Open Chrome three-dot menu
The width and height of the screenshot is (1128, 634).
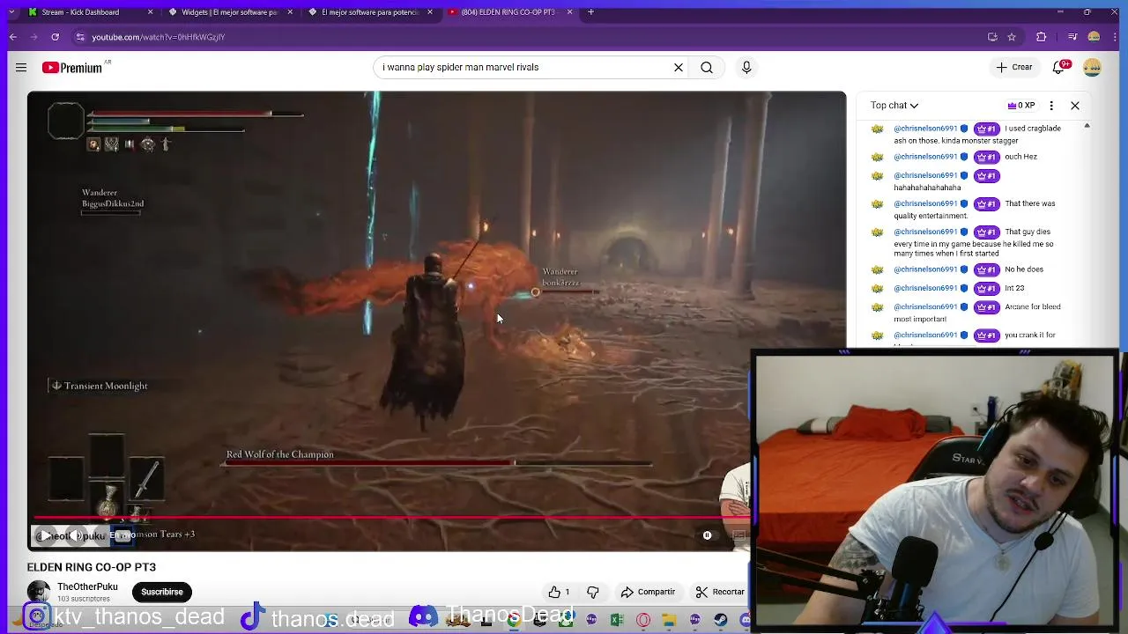coord(1115,37)
